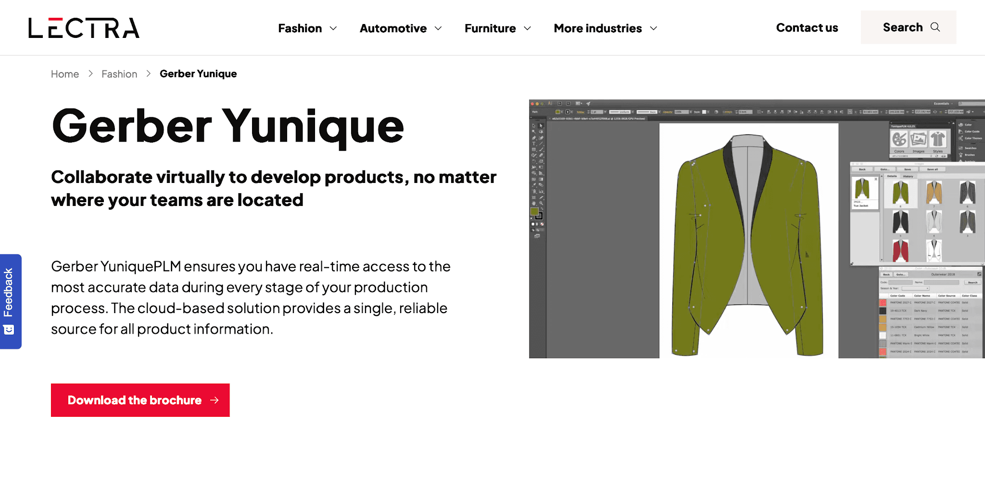Expand the Furniture dropdown chevron

pos(527,28)
